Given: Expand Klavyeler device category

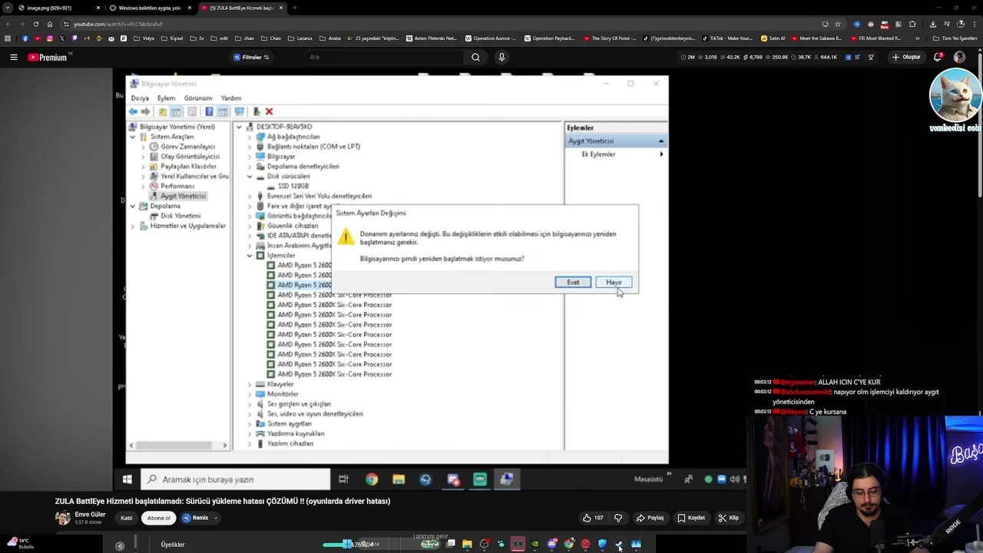Looking at the screenshot, I should point(250,384).
